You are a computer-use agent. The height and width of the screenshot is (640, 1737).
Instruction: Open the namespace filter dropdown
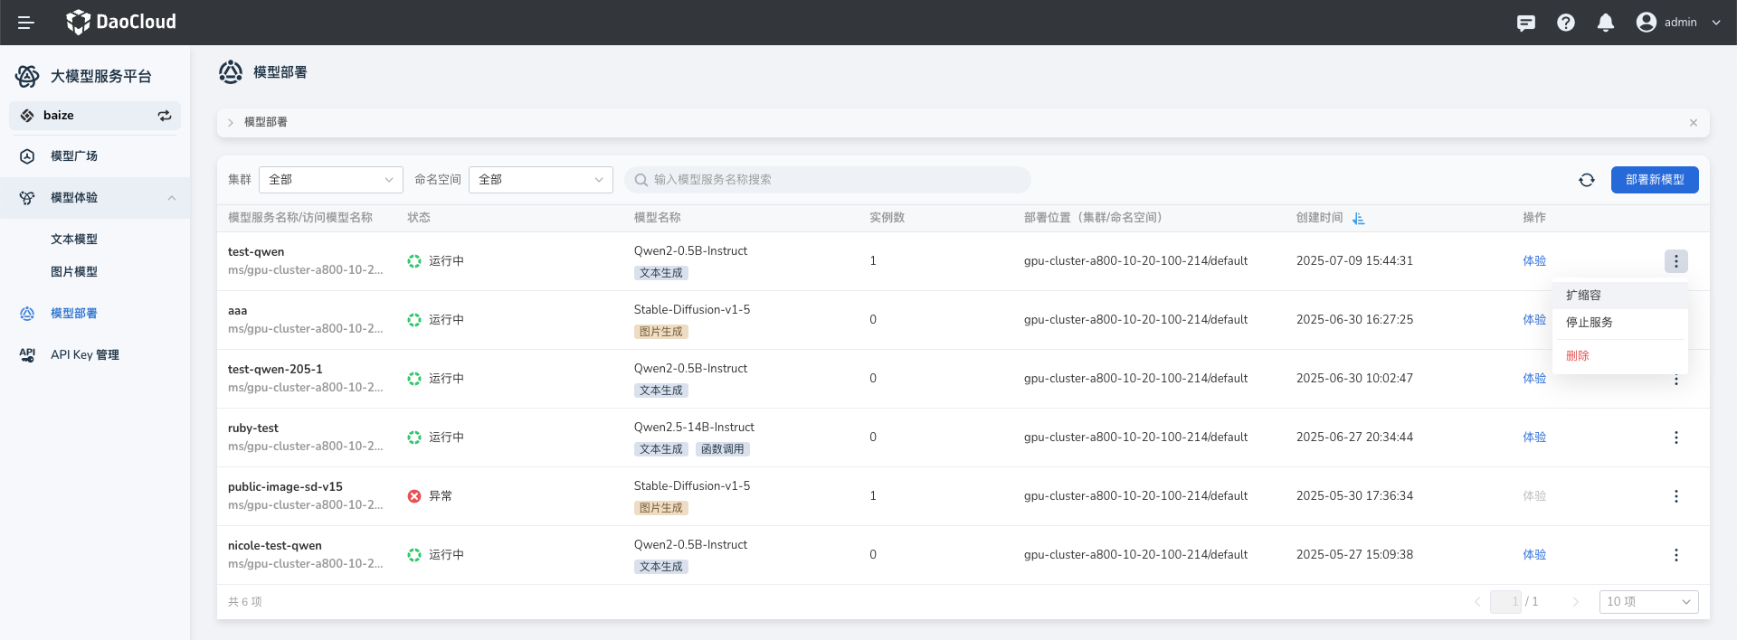540,180
